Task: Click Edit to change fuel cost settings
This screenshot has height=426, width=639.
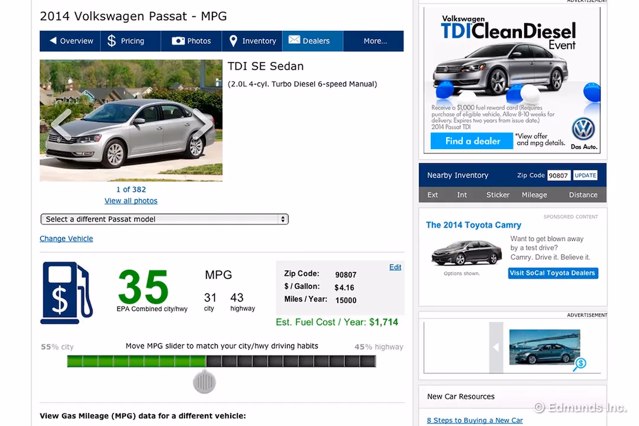Action: [395, 267]
